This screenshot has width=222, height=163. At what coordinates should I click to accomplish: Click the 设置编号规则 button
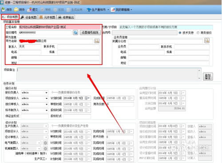tap(90, 33)
